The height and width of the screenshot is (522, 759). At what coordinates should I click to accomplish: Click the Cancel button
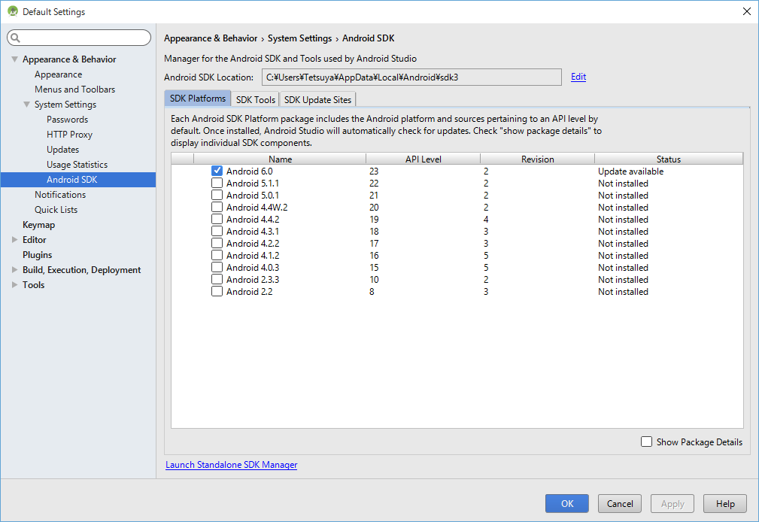620,504
